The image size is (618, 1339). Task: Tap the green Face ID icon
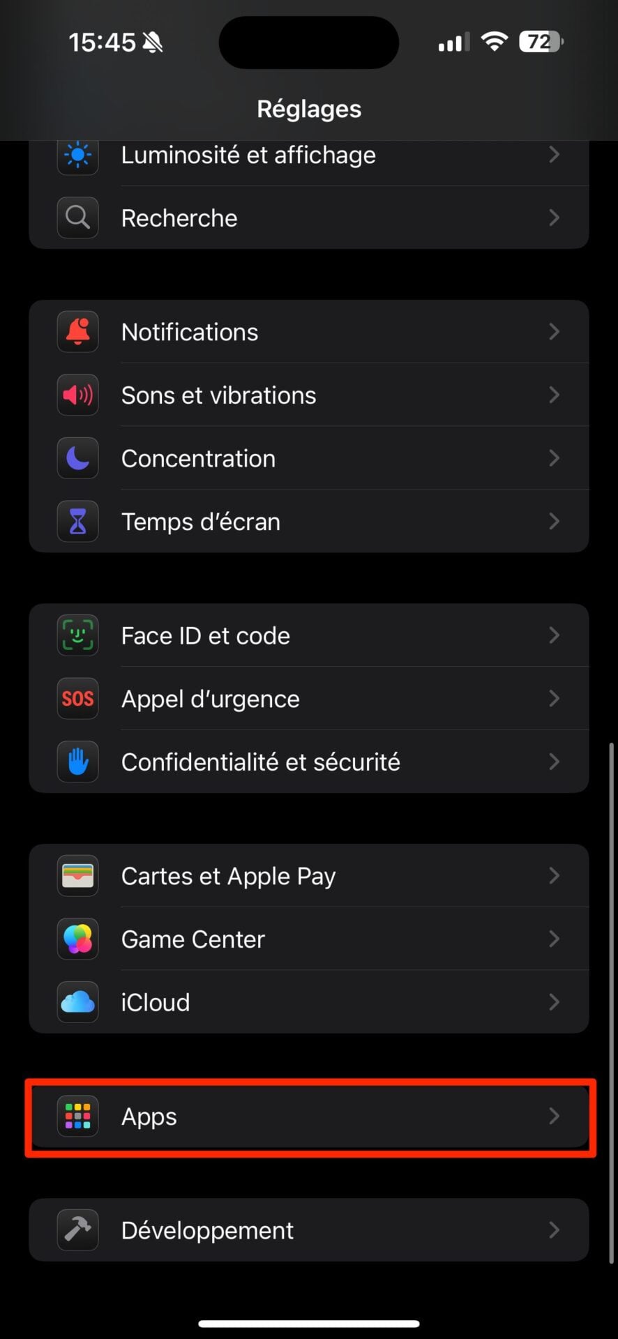point(77,635)
